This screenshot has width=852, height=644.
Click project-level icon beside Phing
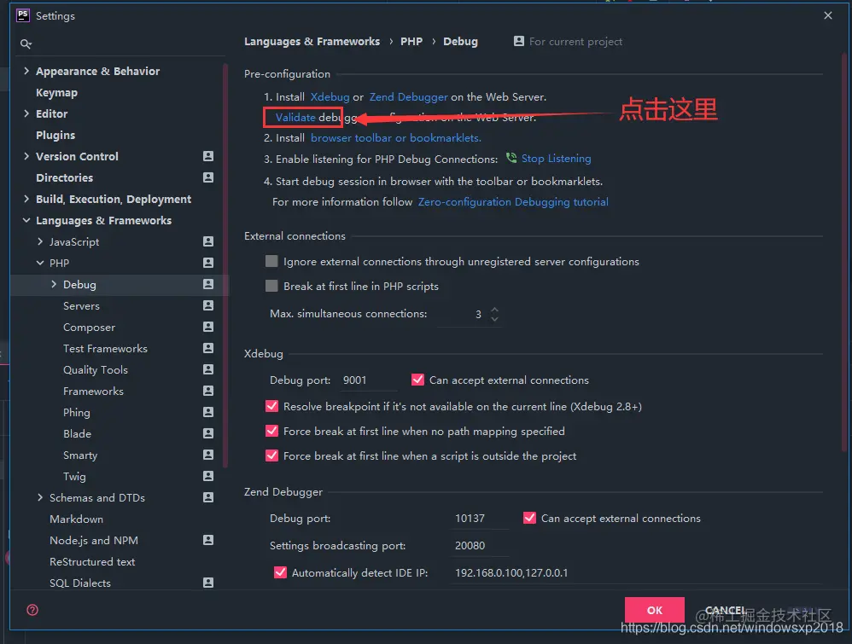(208, 412)
